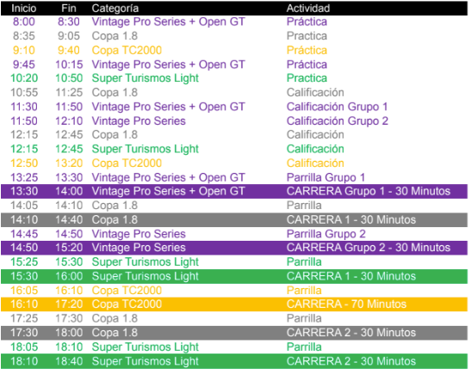Click Calificación Grupo 2 activity cell
This screenshot has height=375, width=471.
point(337,121)
